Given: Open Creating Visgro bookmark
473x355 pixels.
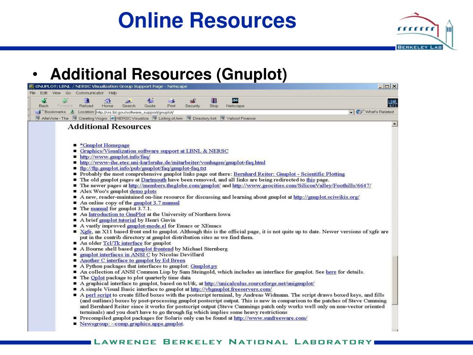Looking at the screenshot, I should (x=90, y=118).
